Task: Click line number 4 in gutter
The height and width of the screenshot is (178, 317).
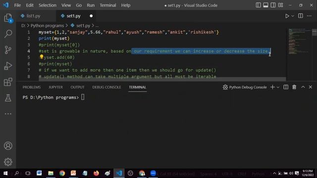Action: point(29,51)
